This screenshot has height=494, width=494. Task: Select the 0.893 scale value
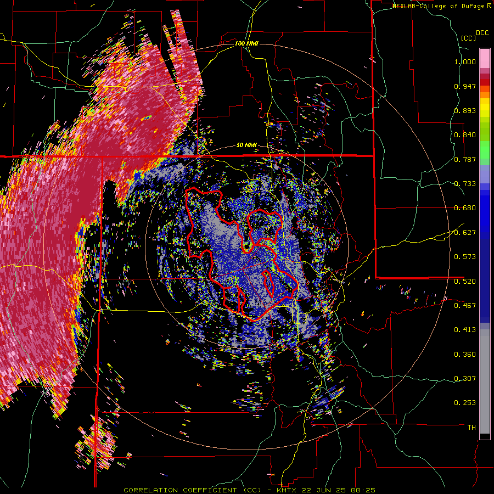click(465, 110)
